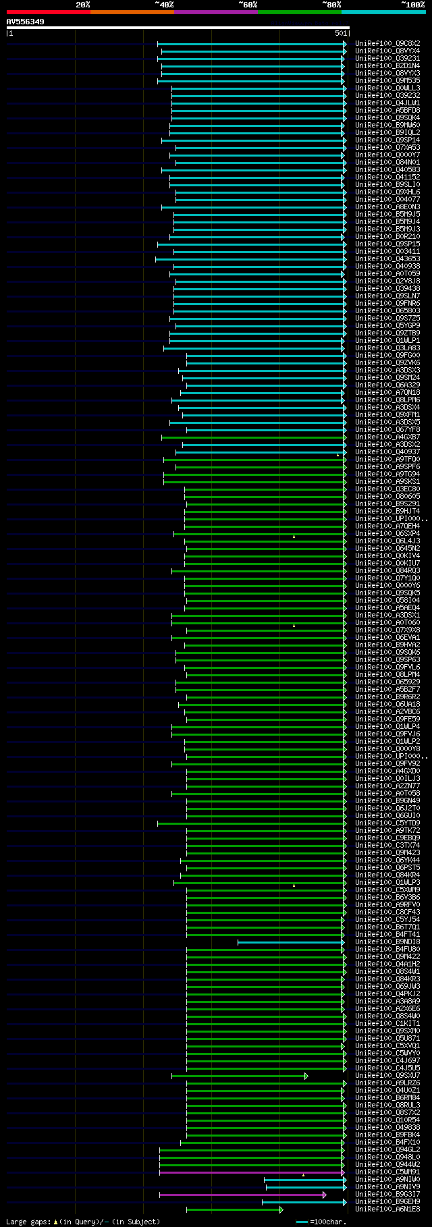This screenshot has height=1227, width=432.
Task: Select label UniRef100_Q6A329
Action: [387, 385]
